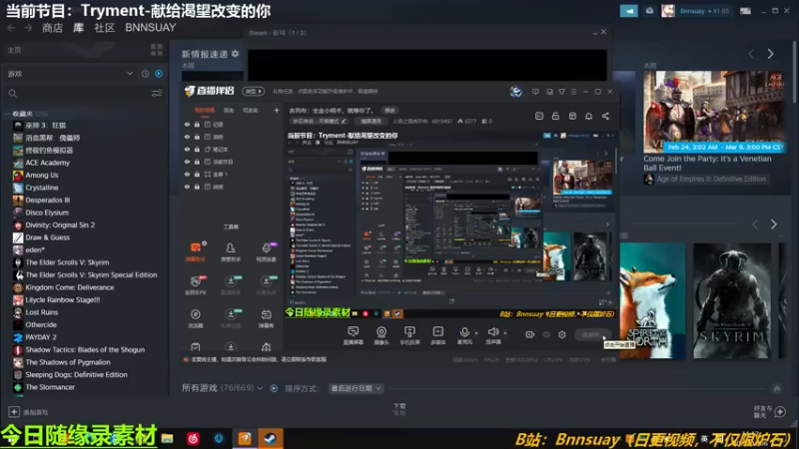Add a camera source (摄像头)
Viewport: 799px width, 449px height.
(382, 335)
